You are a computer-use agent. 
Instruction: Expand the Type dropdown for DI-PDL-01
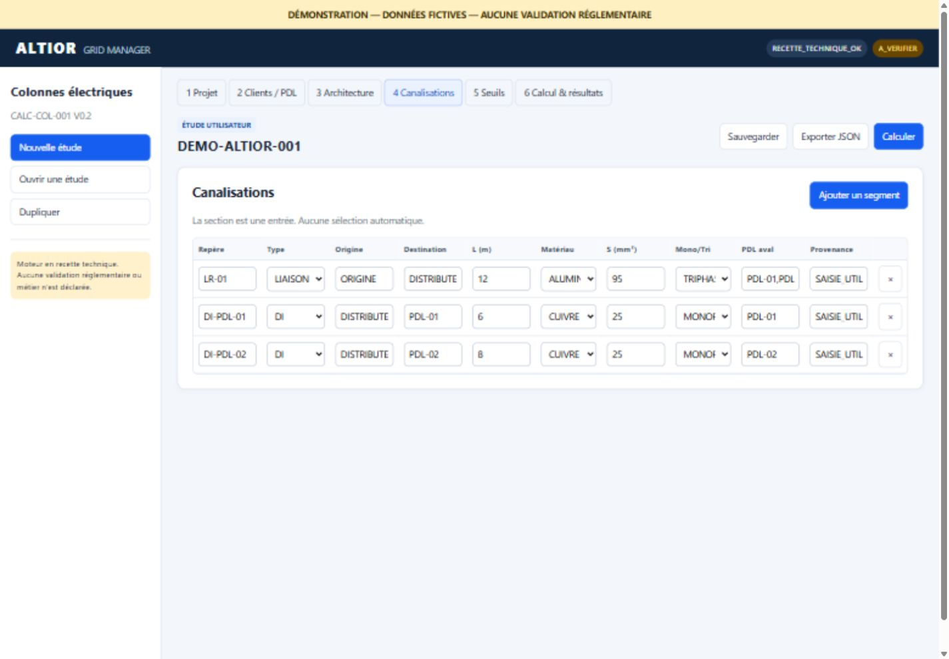[296, 317]
